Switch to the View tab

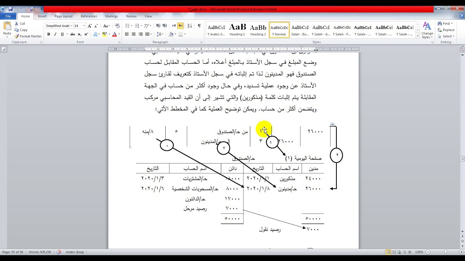(148, 16)
